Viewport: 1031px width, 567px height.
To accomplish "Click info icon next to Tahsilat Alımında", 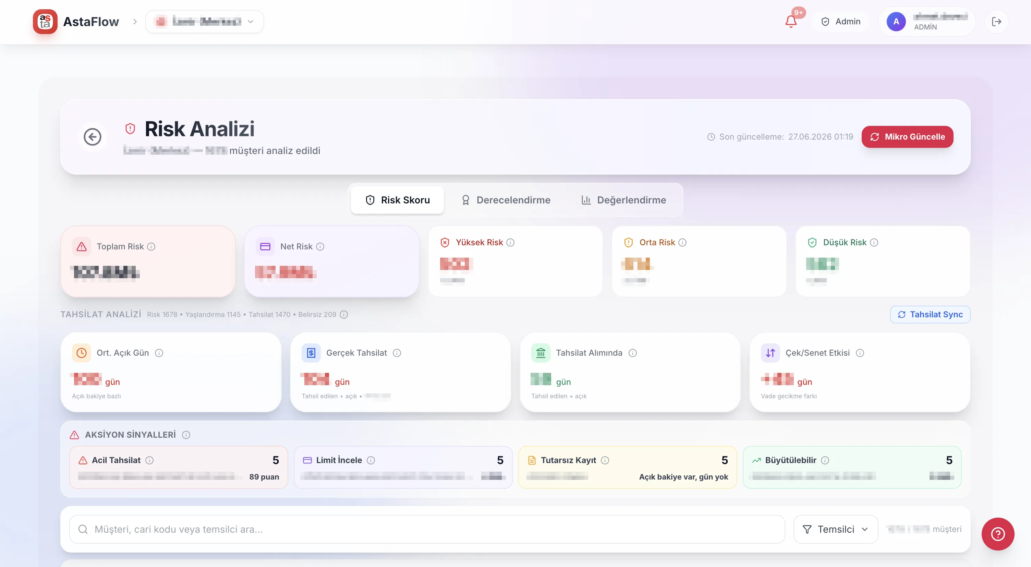I will tap(632, 353).
